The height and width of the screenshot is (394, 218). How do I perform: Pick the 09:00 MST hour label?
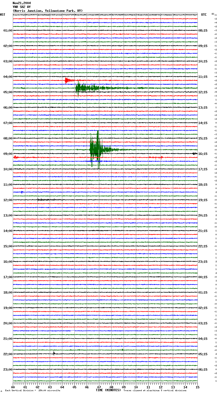pyautogui.click(x=8, y=154)
